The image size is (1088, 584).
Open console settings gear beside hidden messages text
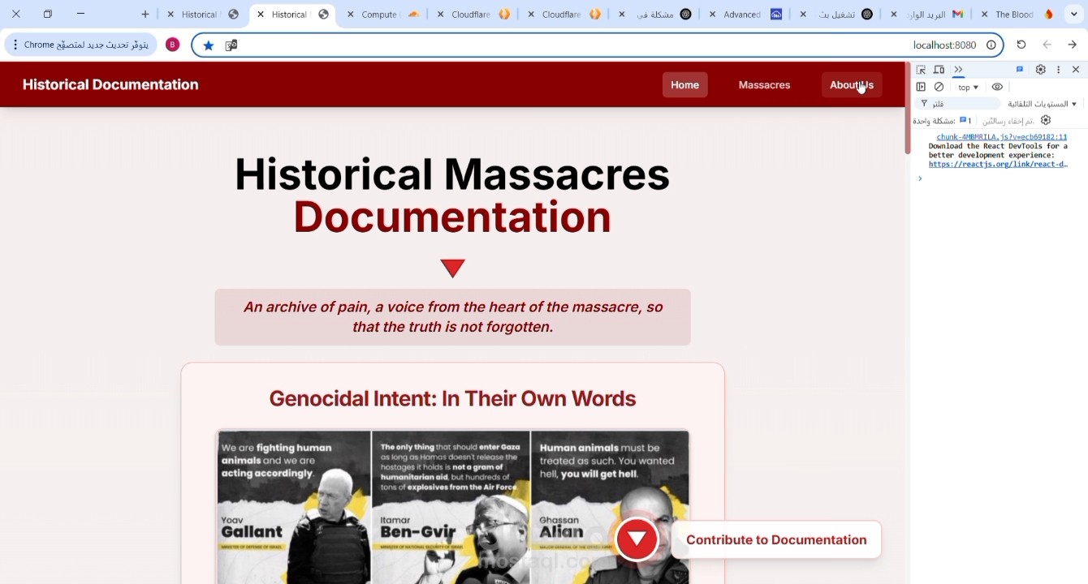[1046, 120]
